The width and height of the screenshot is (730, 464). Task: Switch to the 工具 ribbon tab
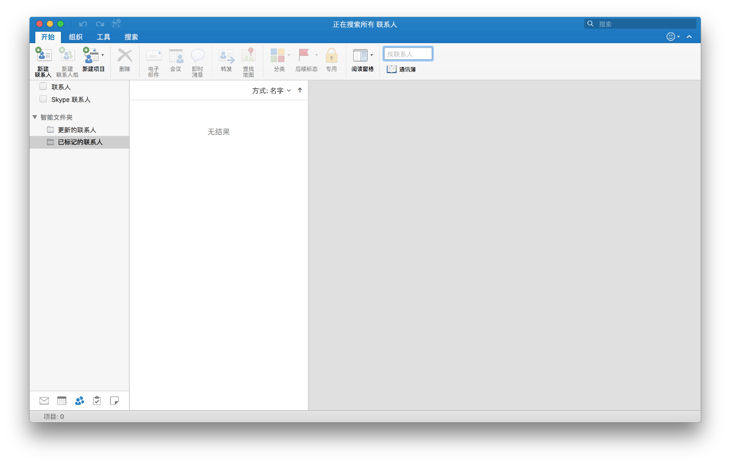pos(103,37)
